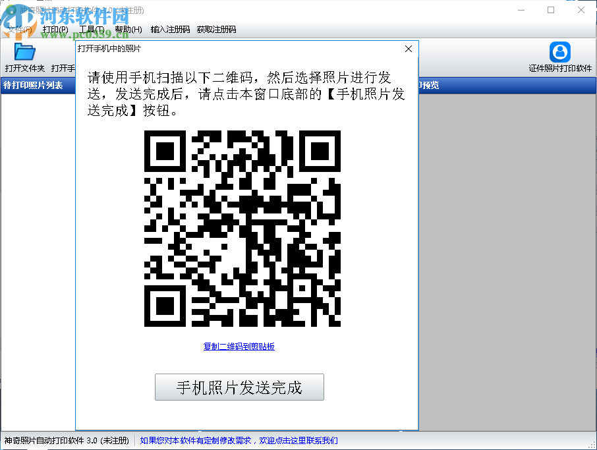This screenshot has height=450, width=597.
Task: Click the Open Folder (打开文件夹) icon
Action: tap(25, 52)
